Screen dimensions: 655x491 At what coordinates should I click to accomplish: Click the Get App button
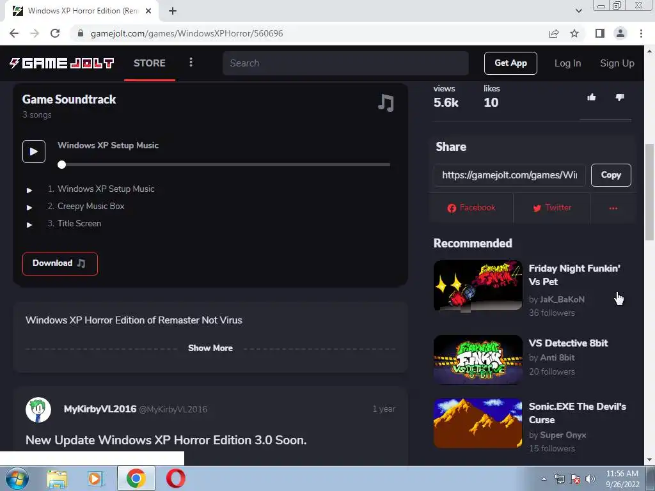(510, 63)
